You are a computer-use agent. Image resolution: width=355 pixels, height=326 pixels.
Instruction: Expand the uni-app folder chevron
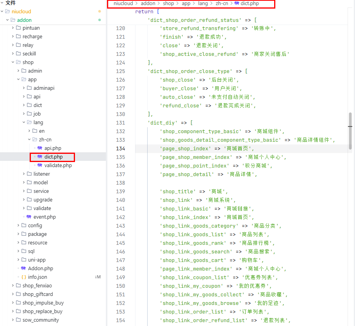[18, 260]
